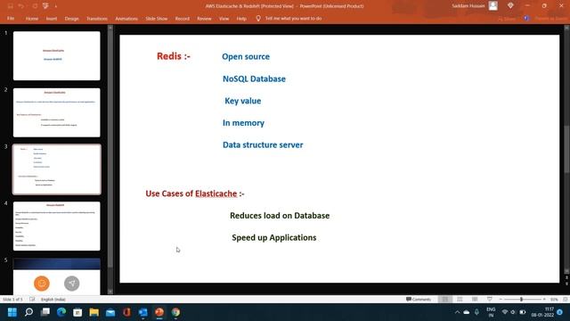Click the zoom in plus button
Viewport: 570px width, 321px height.
tap(544, 300)
